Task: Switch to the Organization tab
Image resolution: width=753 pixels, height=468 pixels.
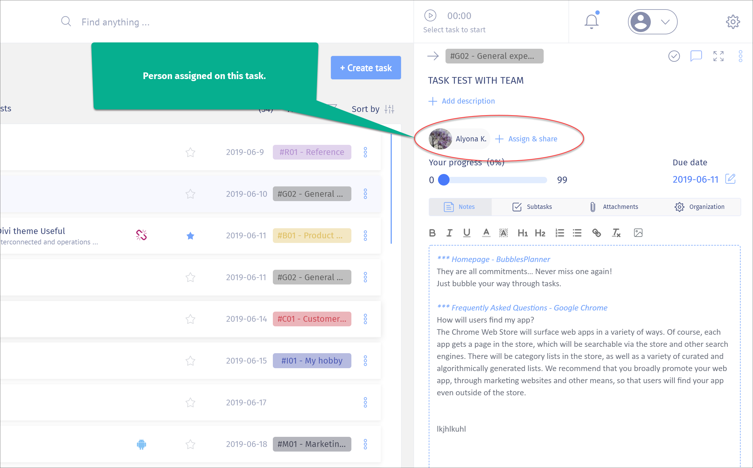Action: [x=699, y=207]
